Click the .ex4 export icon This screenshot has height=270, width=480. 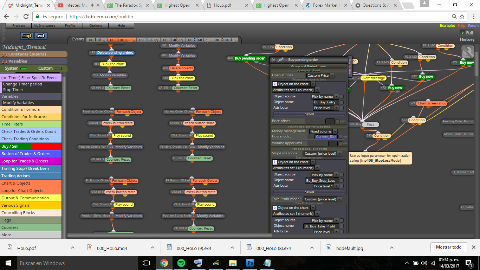pos(41,36)
